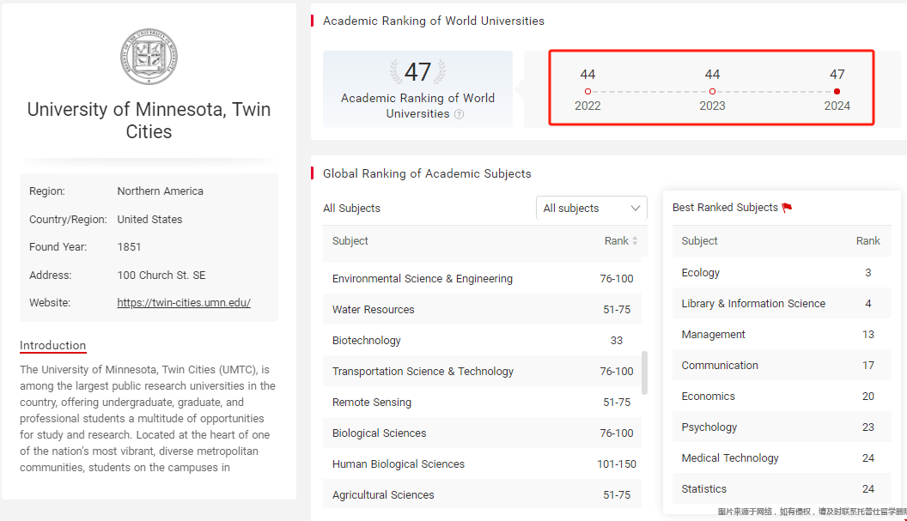
Task: Click the Best Ranked Subjects title
Action: [x=725, y=208]
